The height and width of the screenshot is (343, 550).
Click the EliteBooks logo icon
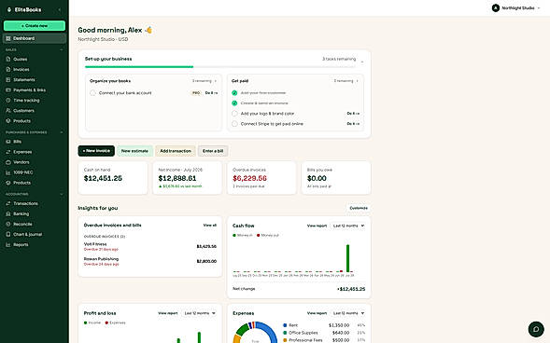pyautogui.click(x=9, y=10)
